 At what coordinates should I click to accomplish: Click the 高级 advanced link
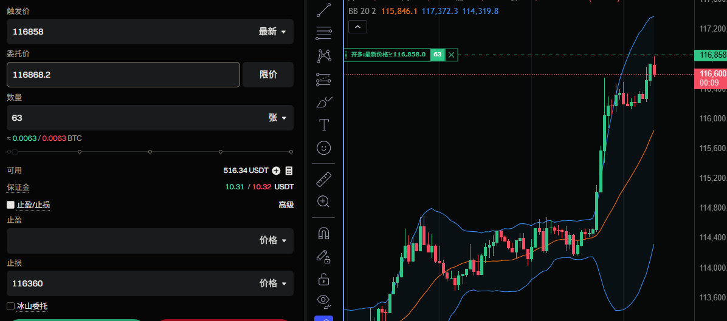(286, 204)
